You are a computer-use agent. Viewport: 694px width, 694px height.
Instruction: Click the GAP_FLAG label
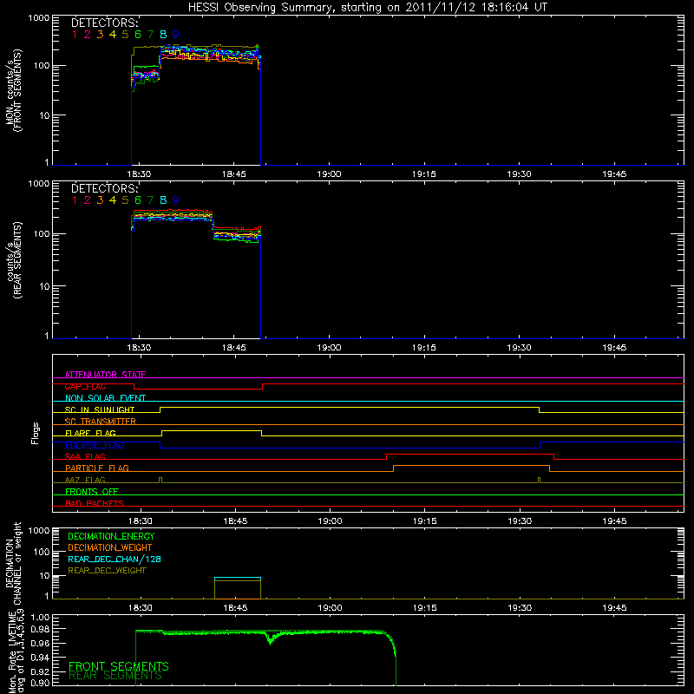pyautogui.click(x=85, y=386)
